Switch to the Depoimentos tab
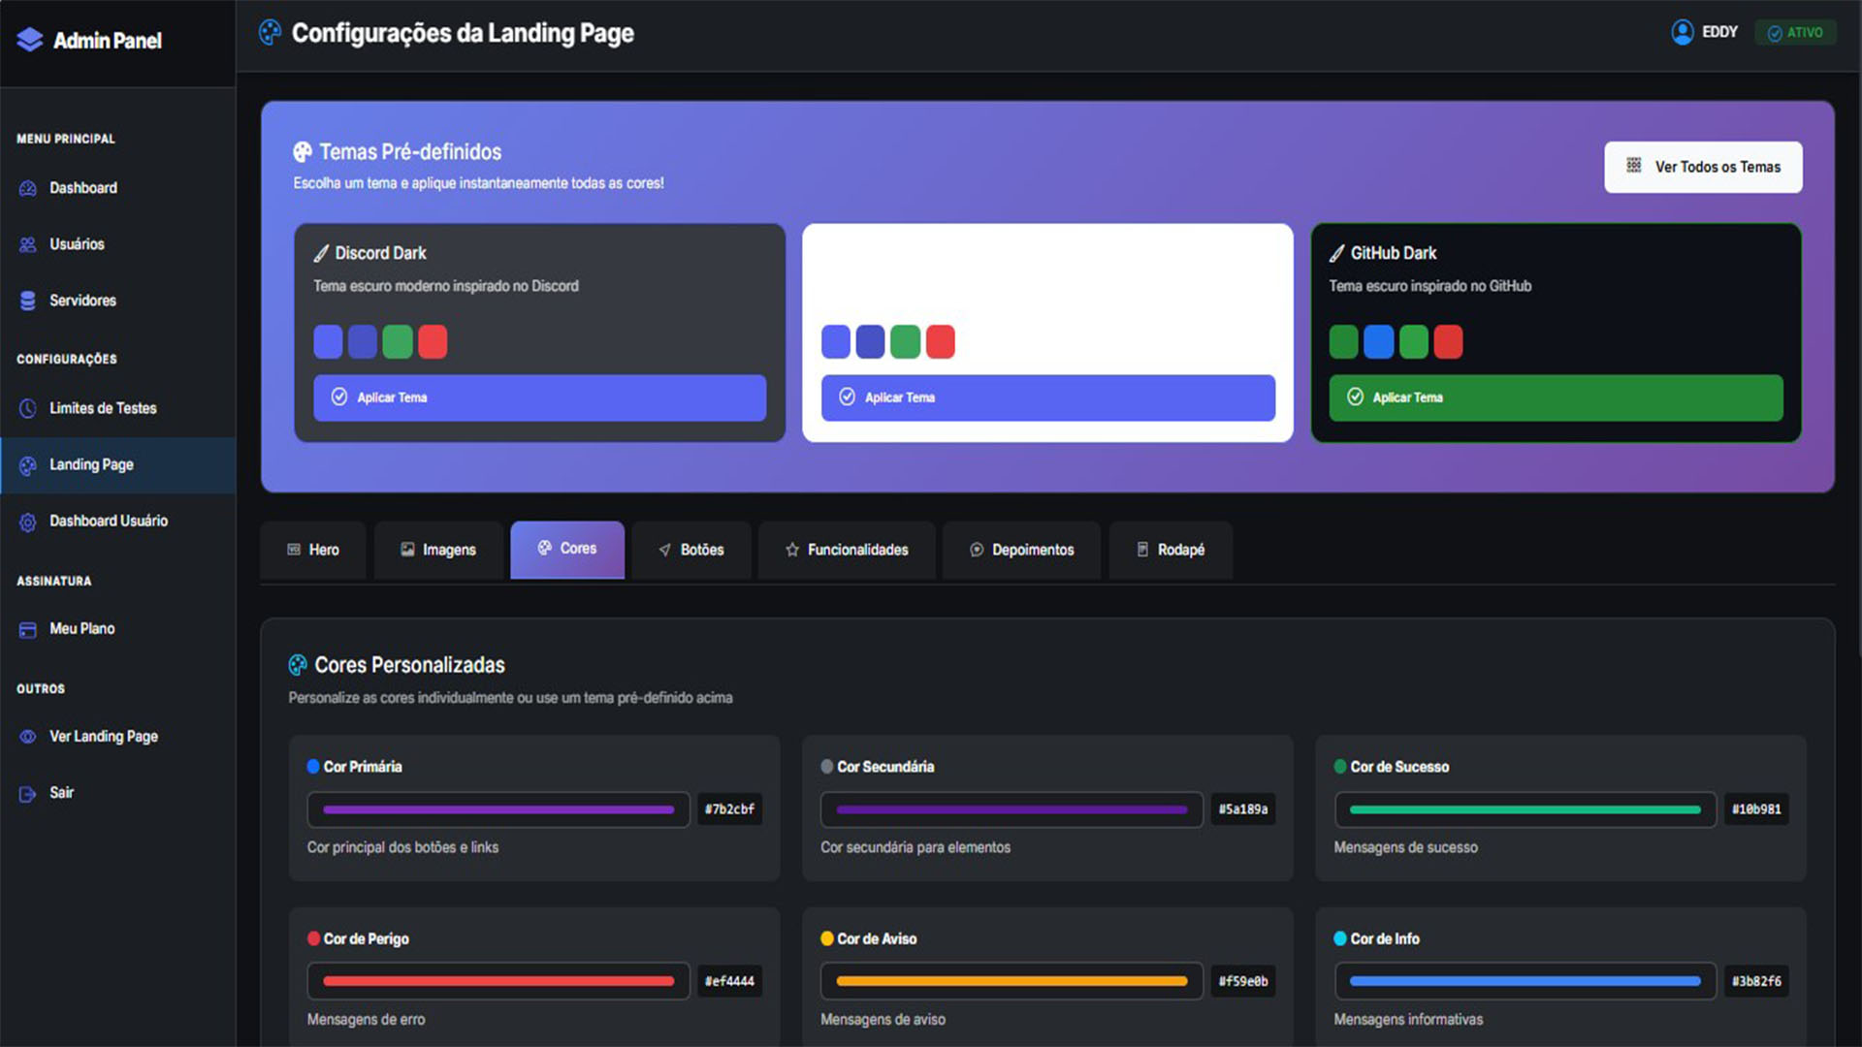The image size is (1862, 1047). click(1022, 550)
